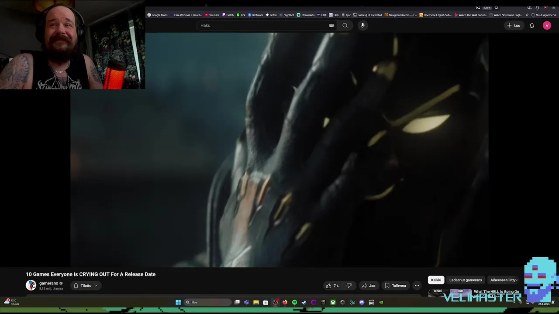Dislike the video with thumbs down
Viewport: 559px width, 314px height.
pyautogui.click(x=349, y=286)
